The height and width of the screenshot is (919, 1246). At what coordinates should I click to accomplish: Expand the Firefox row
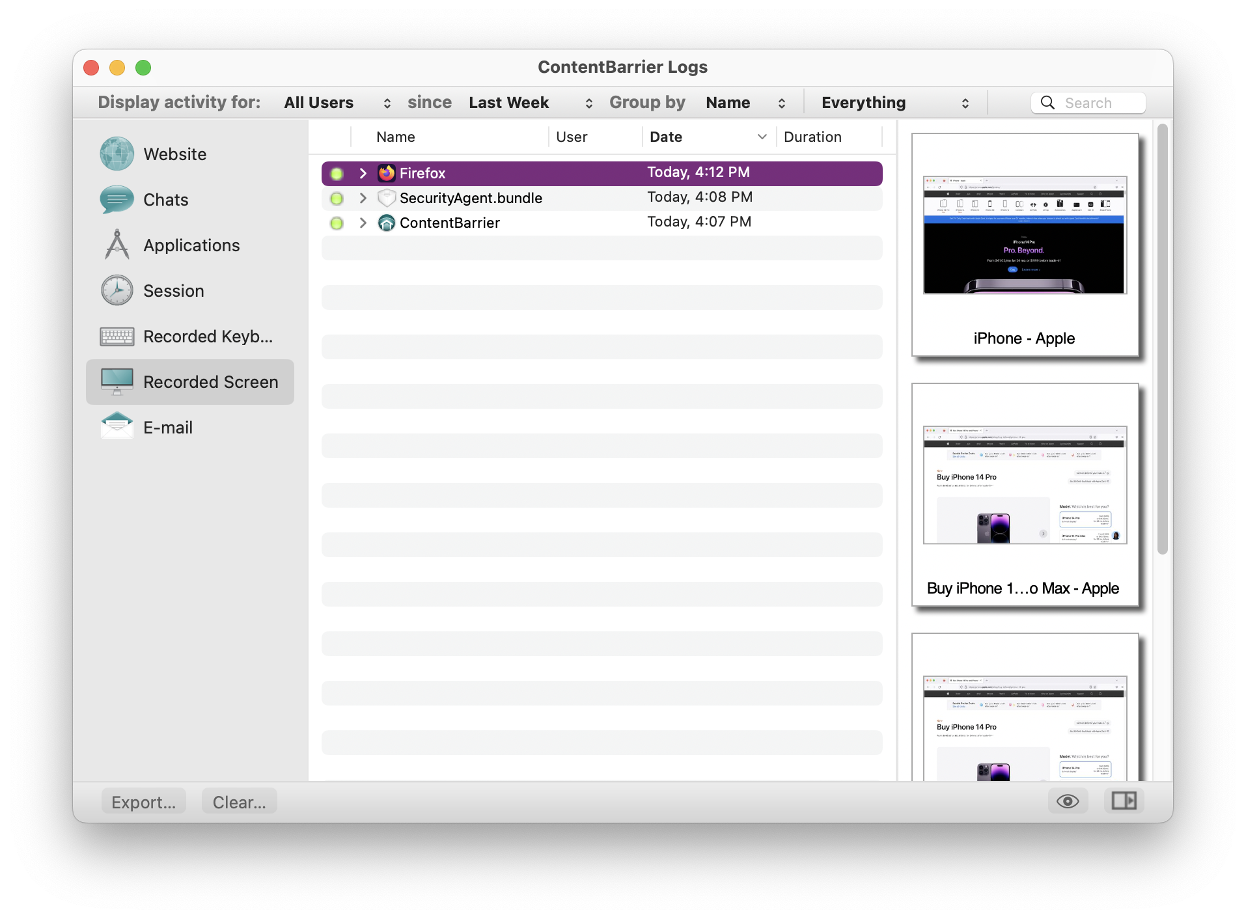click(363, 173)
